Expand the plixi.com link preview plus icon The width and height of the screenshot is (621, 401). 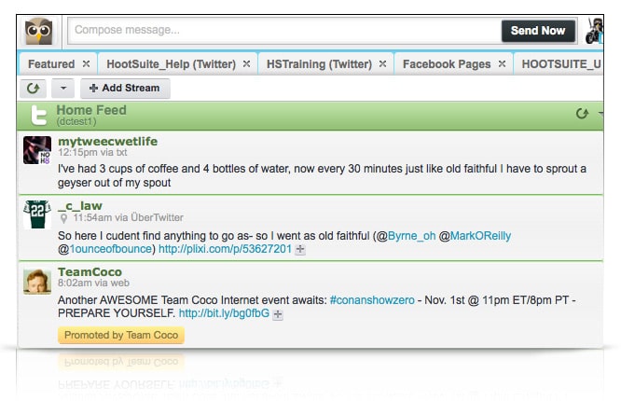point(300,249)
